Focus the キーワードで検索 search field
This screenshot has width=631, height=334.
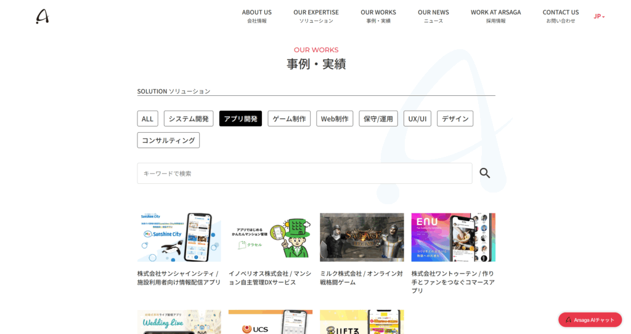304,173
